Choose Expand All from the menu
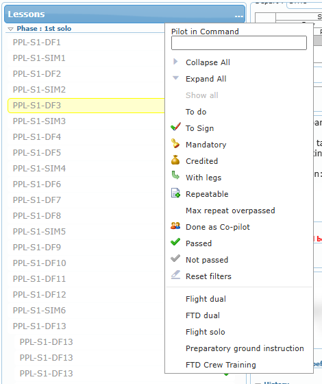This screenshot has height=384, width=322. pos(206,79)
